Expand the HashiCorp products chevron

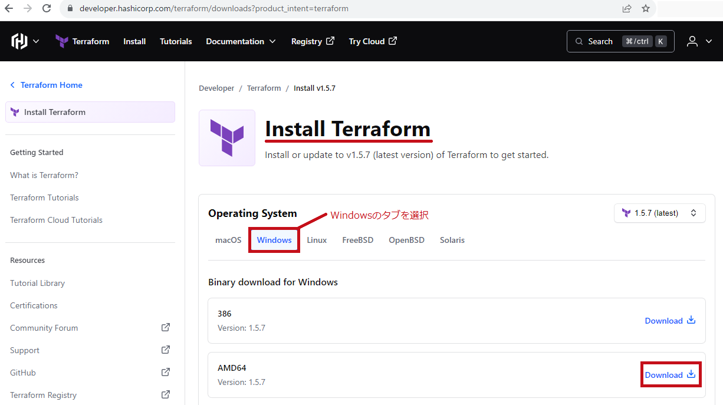click(36, 41)
